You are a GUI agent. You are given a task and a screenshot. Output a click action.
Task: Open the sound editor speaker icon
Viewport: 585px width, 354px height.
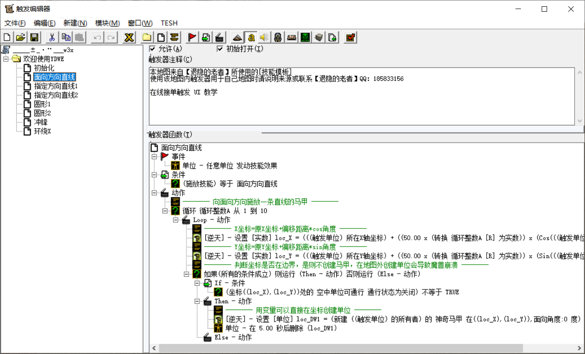tap(264, 37)
